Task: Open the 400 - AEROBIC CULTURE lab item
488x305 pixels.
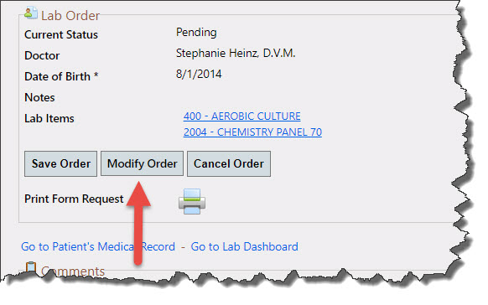Action: [241, 116]
